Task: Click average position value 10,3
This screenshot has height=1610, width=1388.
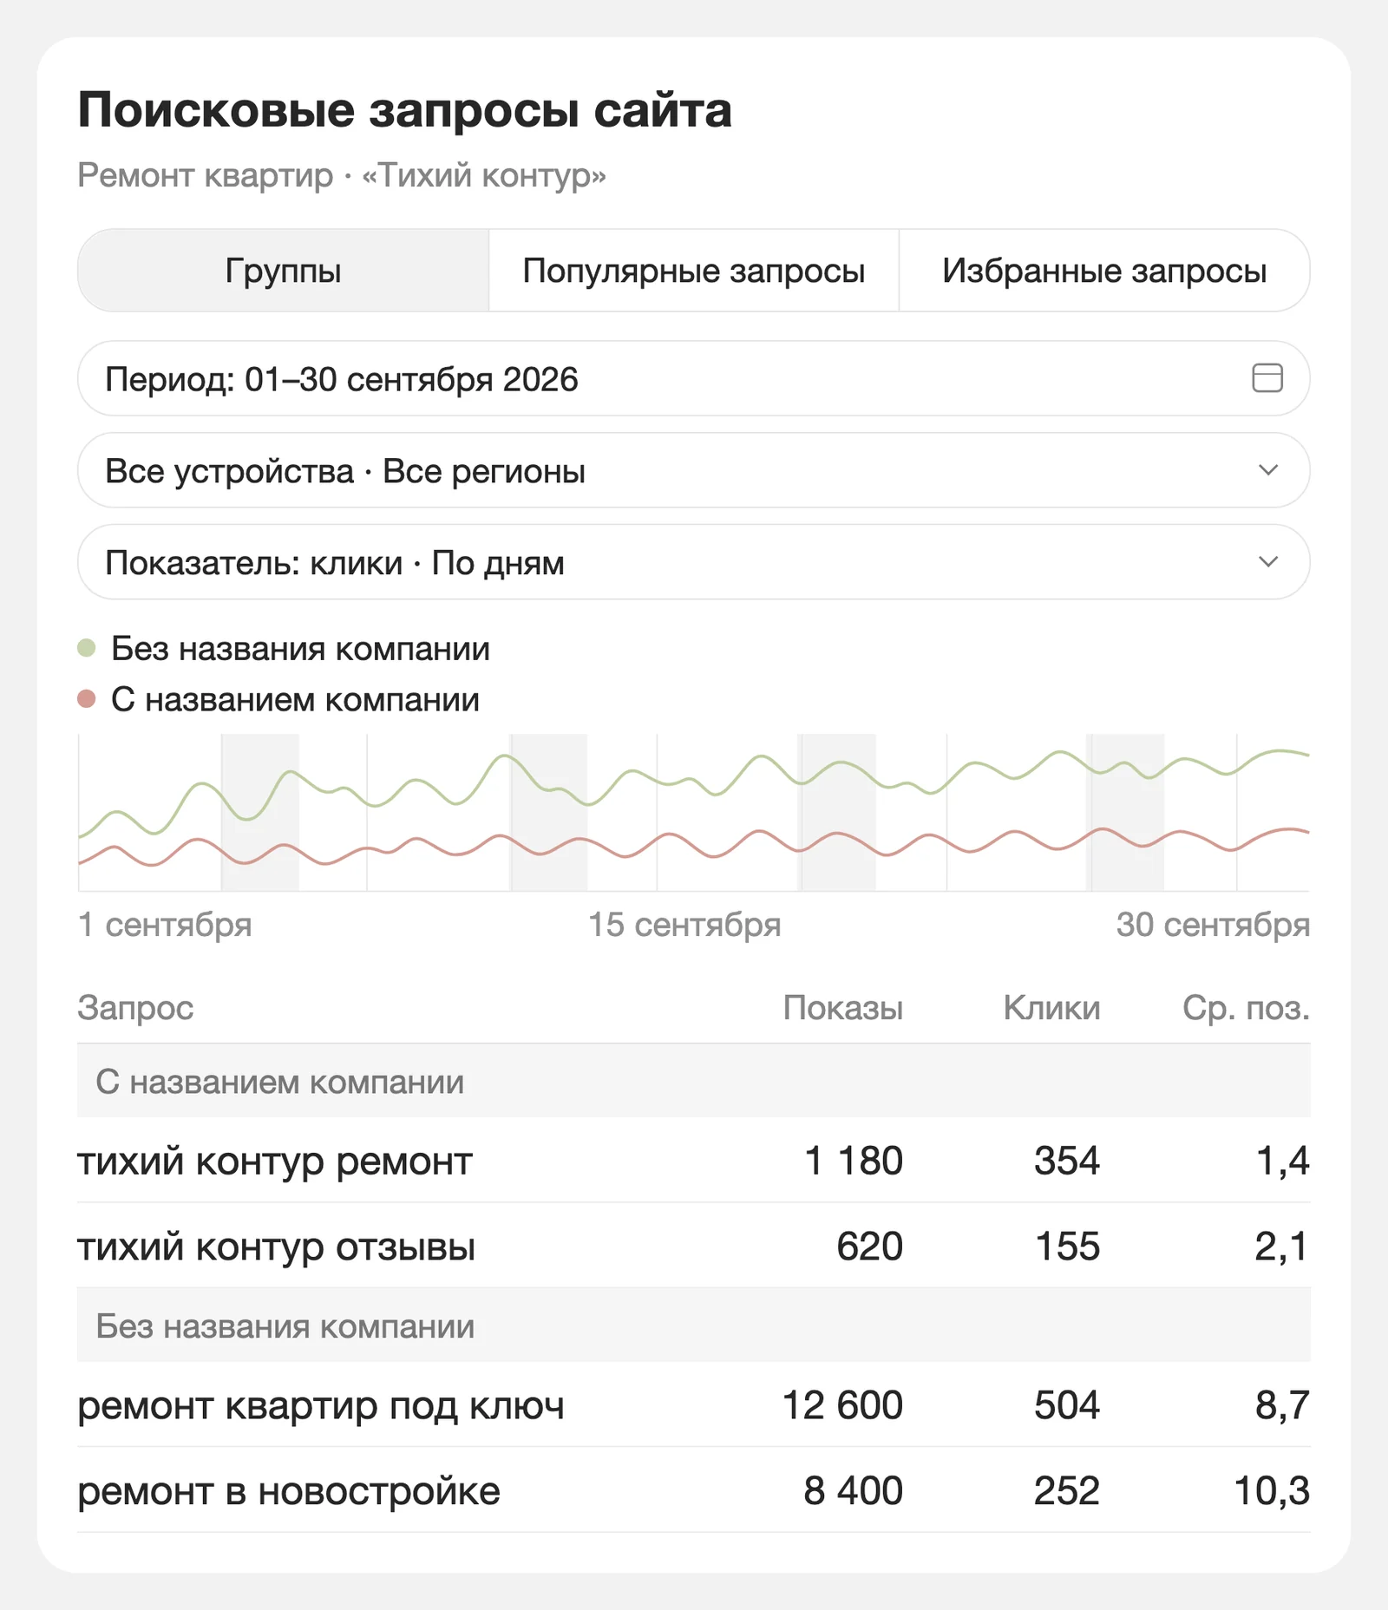Action: coord(1272,1490)
